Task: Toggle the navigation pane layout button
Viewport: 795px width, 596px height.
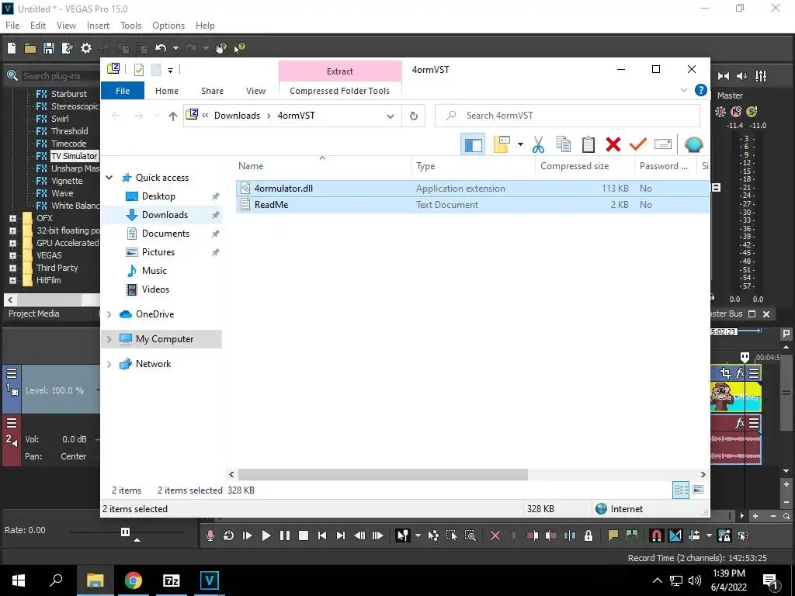Action: pos(473,145)
